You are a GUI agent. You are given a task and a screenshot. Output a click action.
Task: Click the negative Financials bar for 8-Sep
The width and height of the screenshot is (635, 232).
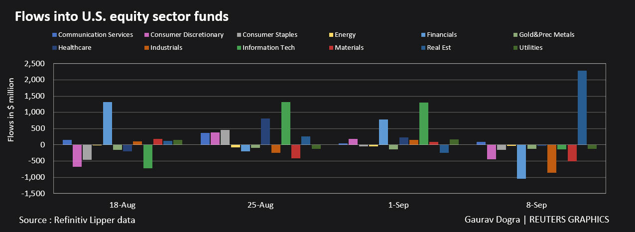point(521,161)
